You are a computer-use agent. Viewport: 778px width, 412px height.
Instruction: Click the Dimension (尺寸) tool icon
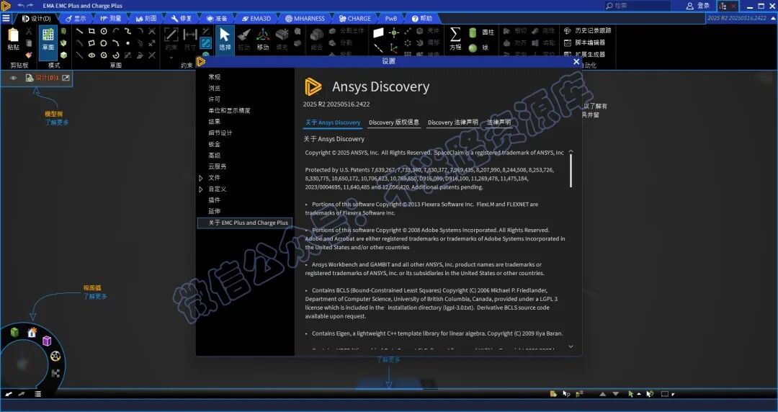coord(190,35)
